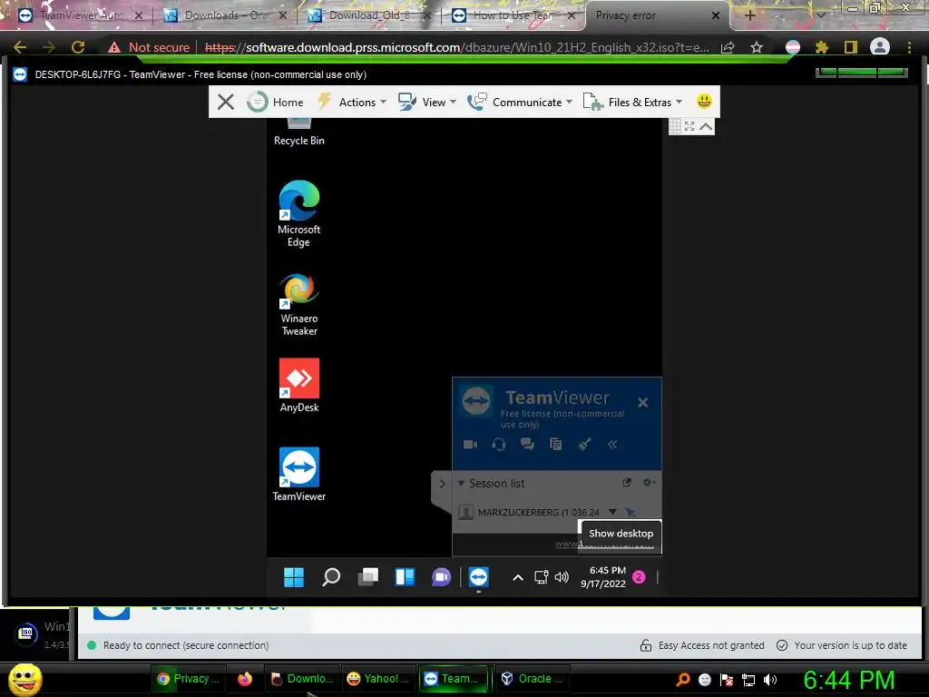The width and height of the screenshot is (929, 697).
Task: Open the View menu
Action: click(427, 102)
